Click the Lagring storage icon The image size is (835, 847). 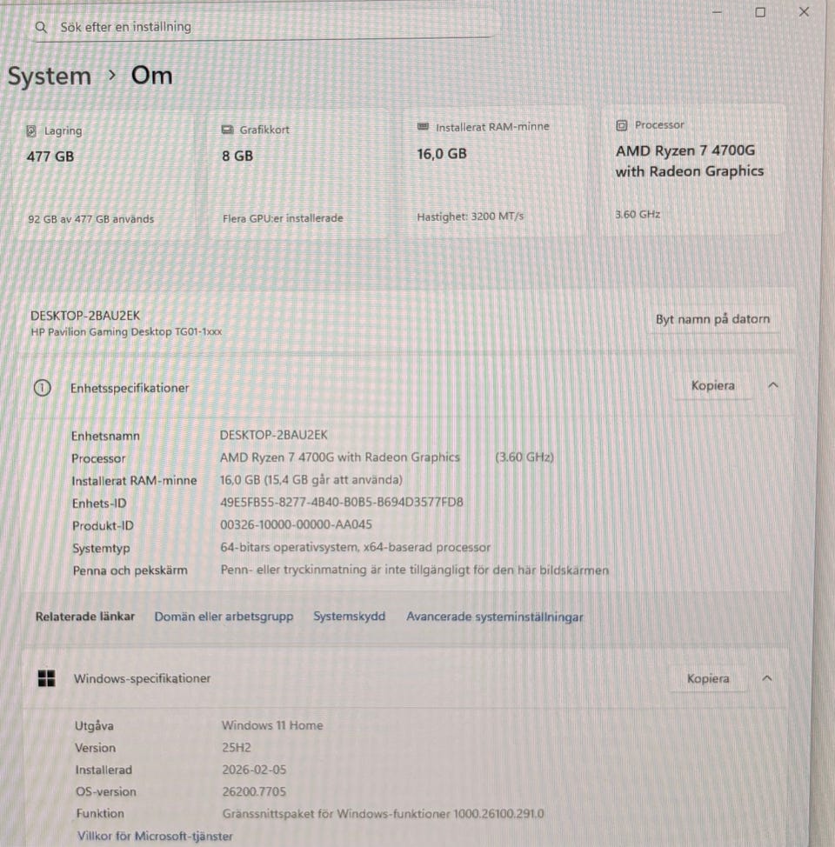(31, 130)
